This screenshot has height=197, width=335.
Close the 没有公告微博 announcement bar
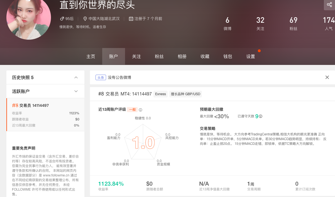(327, 77)
